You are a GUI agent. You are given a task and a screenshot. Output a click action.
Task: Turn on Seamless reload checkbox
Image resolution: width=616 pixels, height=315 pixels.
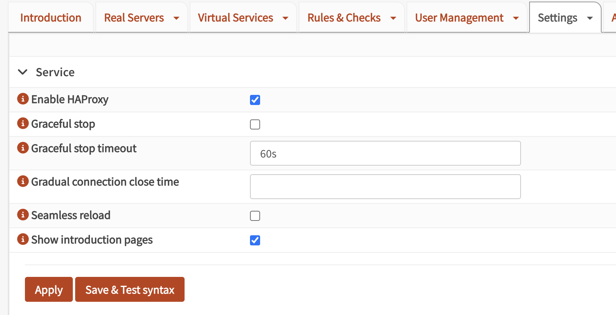coord(255,216)
